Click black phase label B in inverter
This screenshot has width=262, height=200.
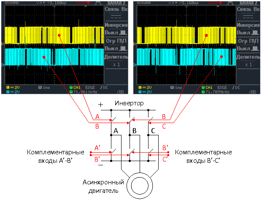(135, 131)
